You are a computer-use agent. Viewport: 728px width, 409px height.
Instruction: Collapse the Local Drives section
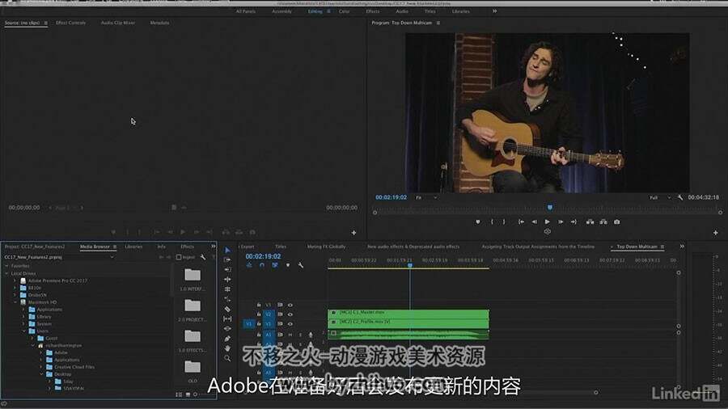6,273
